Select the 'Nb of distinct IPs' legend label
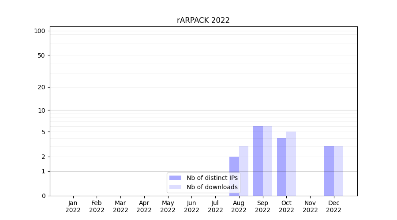 tap(212, 178)
